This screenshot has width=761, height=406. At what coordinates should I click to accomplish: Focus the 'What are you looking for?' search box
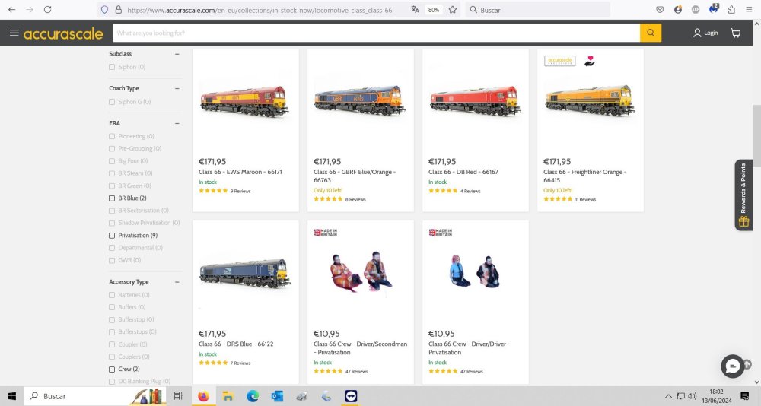click(x=376, y=33)
